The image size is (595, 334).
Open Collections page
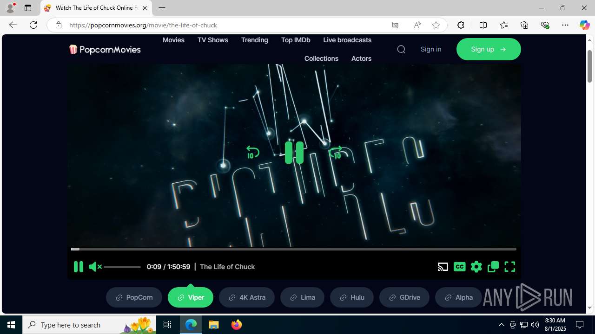click(x=321, y=58)
